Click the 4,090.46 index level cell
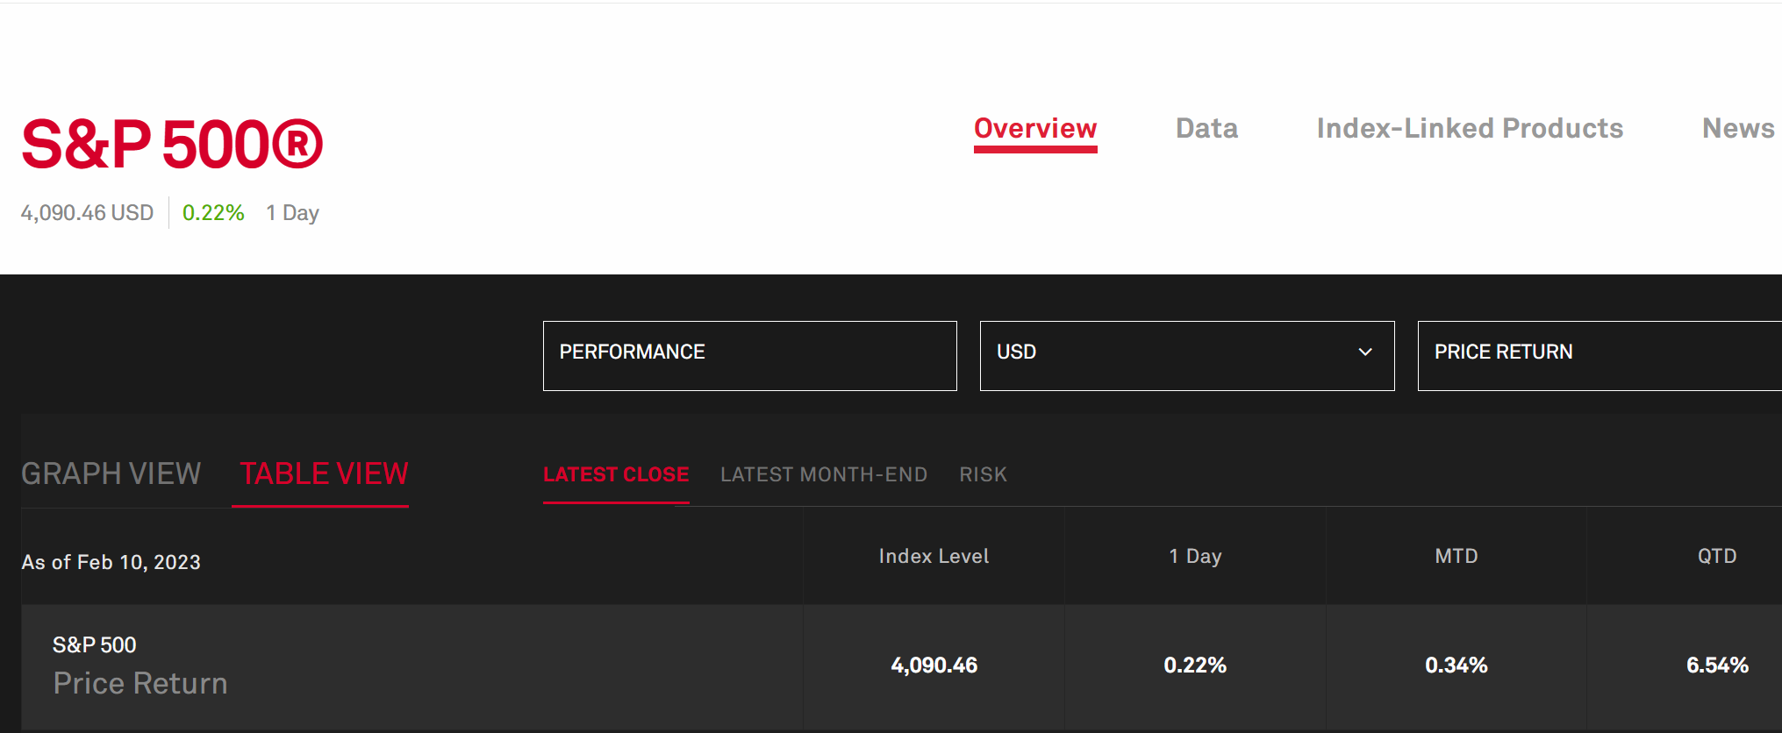The width and height of the screenshot is (1782, 733). (x=934, y=665)
